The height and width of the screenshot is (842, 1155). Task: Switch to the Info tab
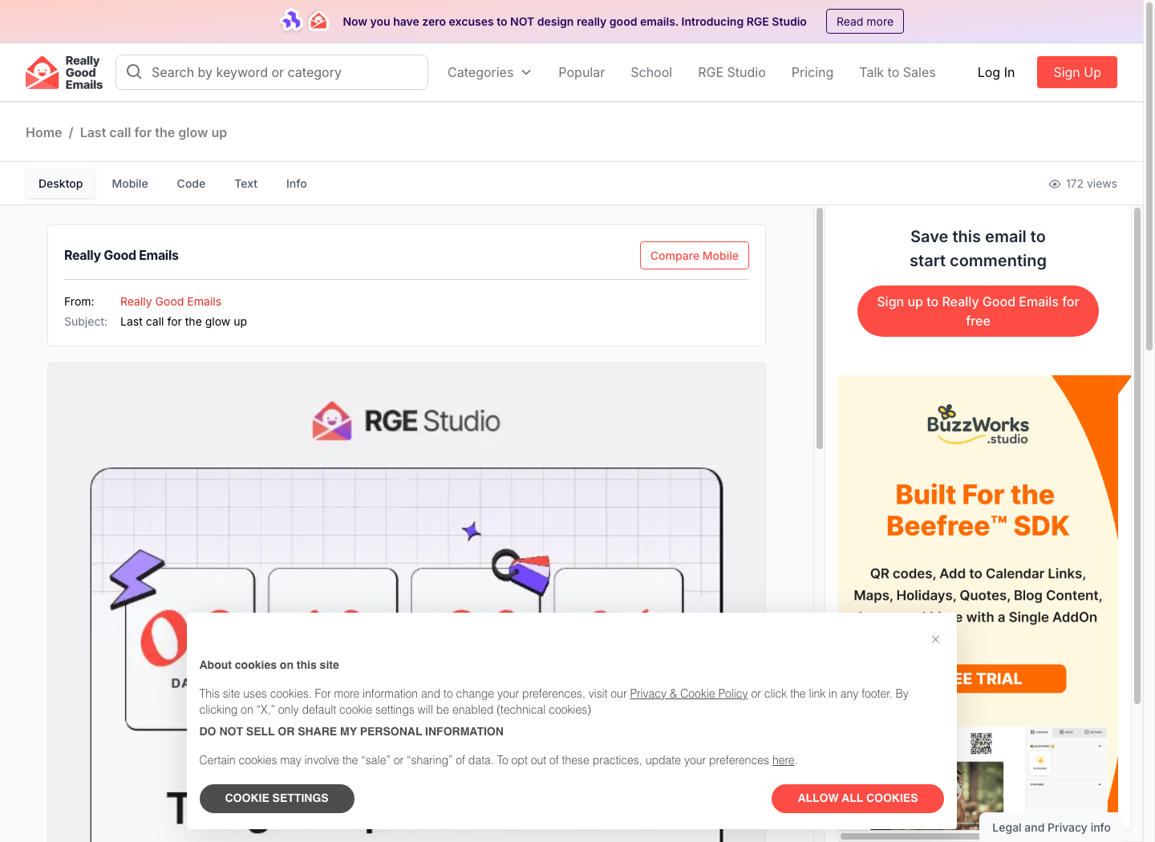(x=297, y=184)
